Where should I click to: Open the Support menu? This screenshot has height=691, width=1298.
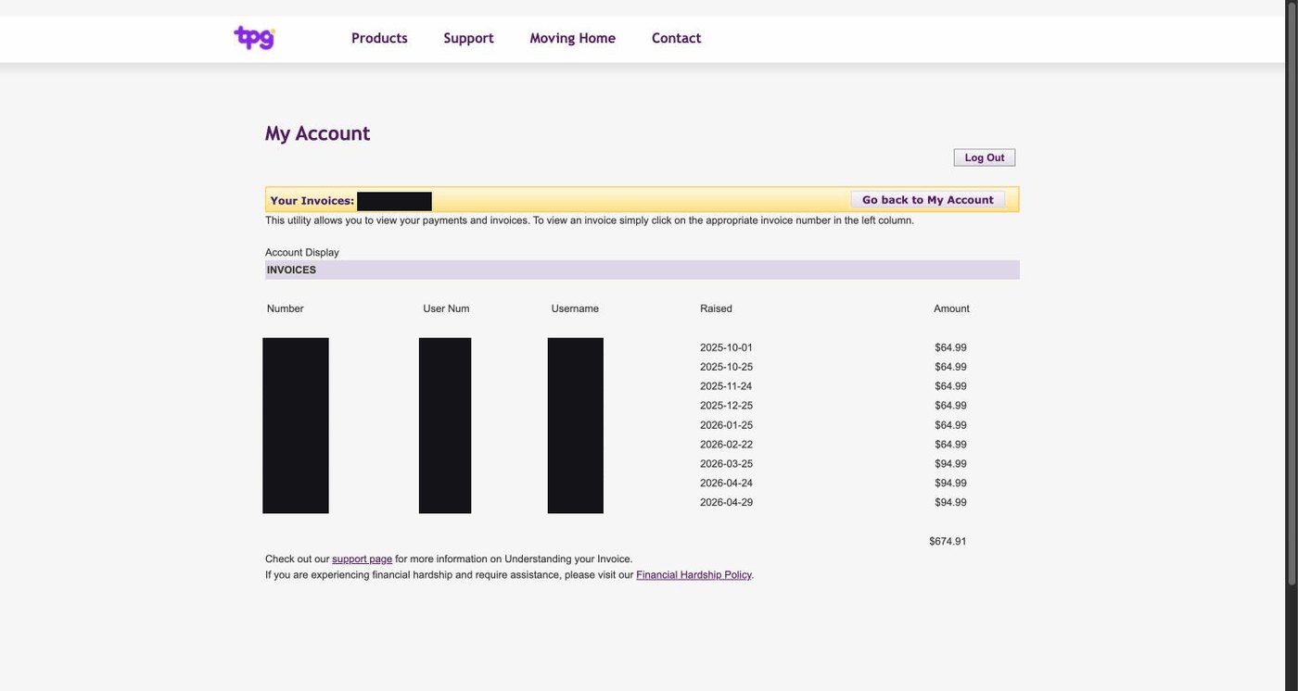468,38
